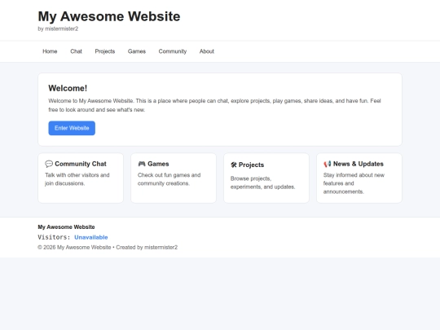Open the News & Updates card title

359,164
